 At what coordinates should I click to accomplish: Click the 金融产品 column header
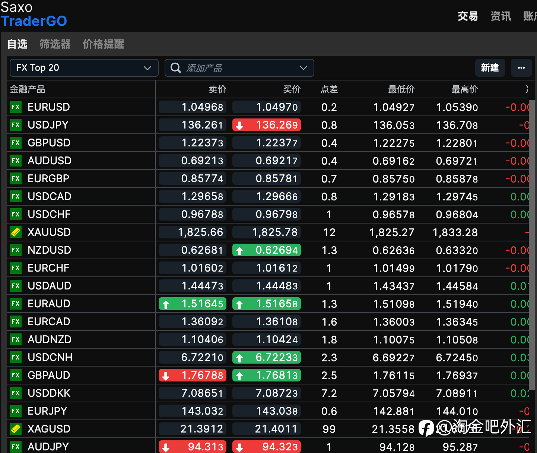(27, 89)
